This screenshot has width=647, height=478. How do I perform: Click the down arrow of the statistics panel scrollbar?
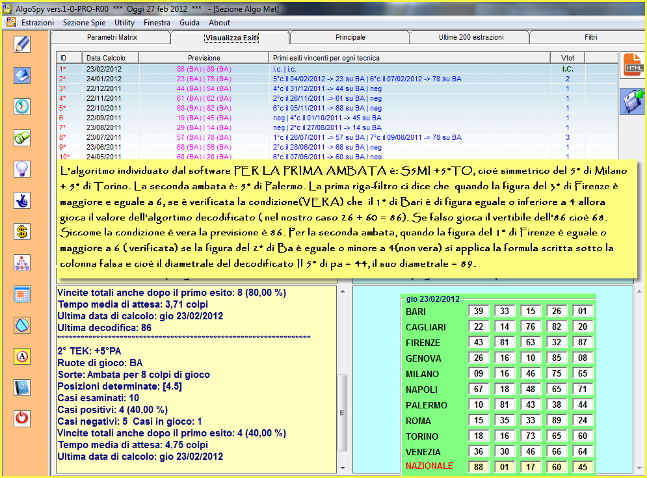click(343, 468)
